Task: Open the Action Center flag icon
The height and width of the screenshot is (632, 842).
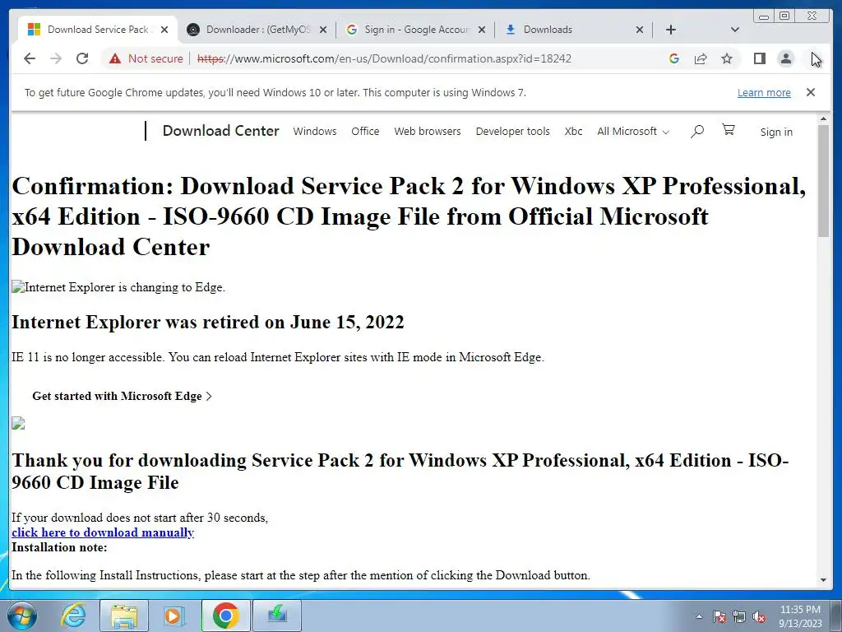Action: 719,616
